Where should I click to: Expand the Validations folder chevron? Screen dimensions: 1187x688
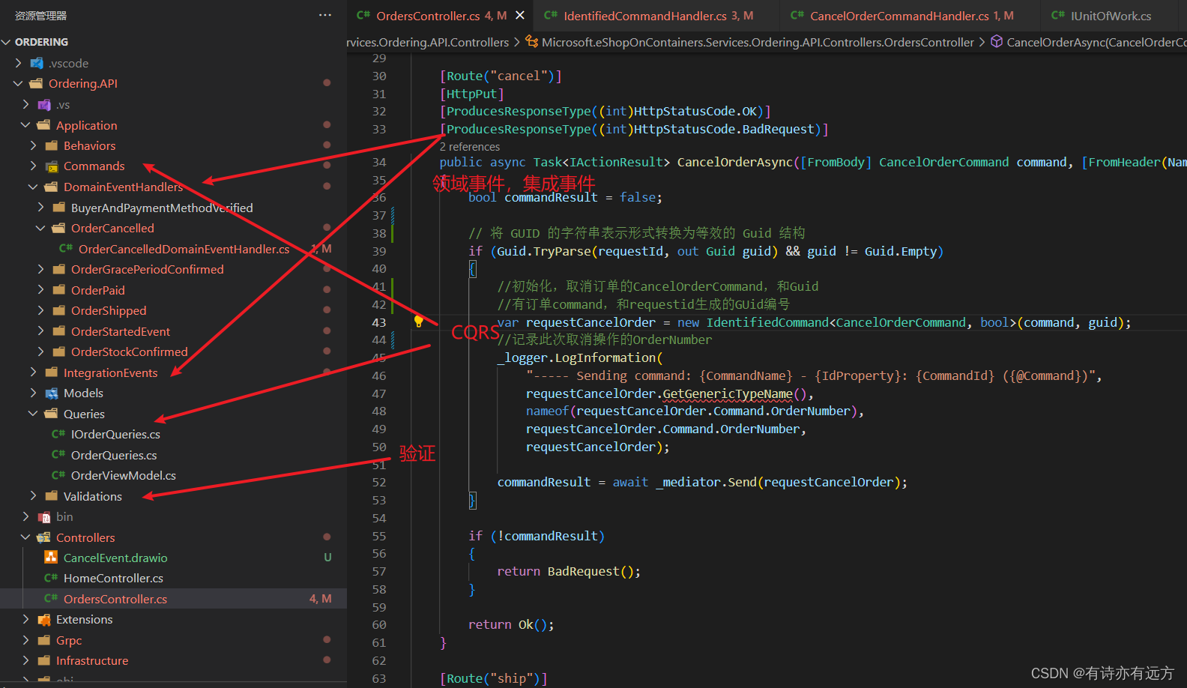pos(34,496)
